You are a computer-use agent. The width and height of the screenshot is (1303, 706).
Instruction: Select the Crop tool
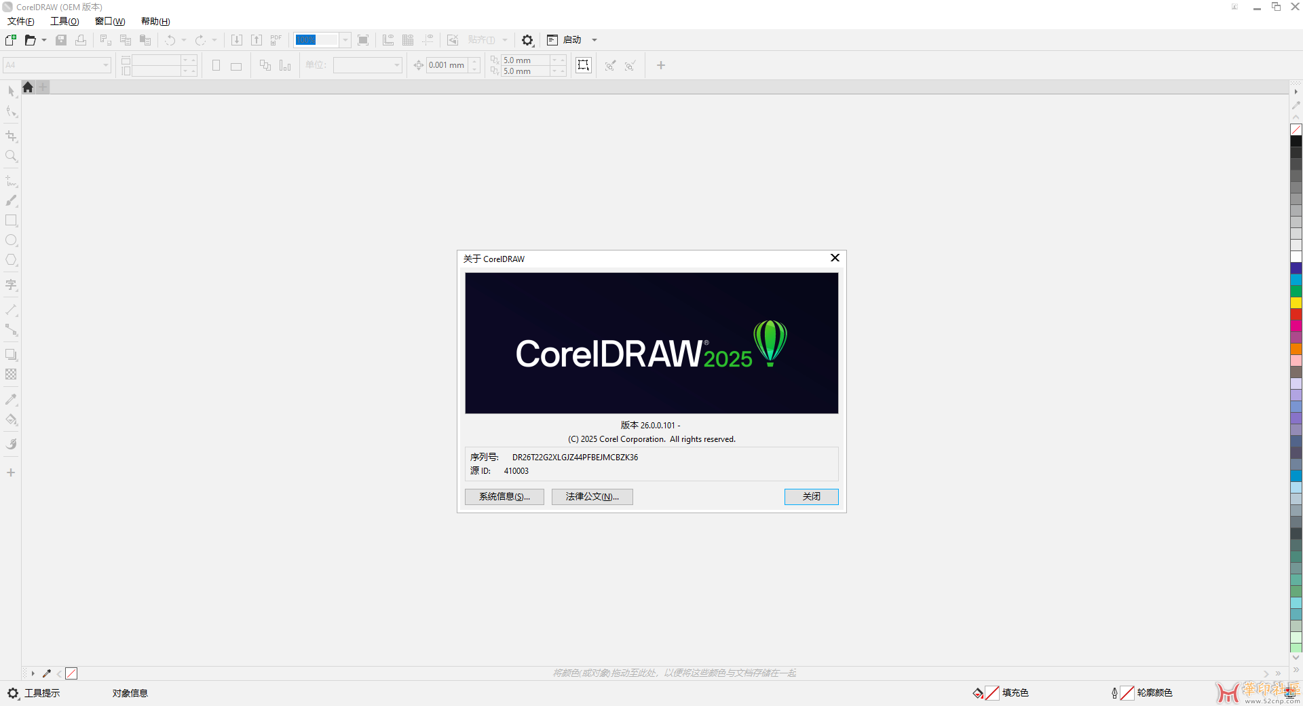[11, 136]
